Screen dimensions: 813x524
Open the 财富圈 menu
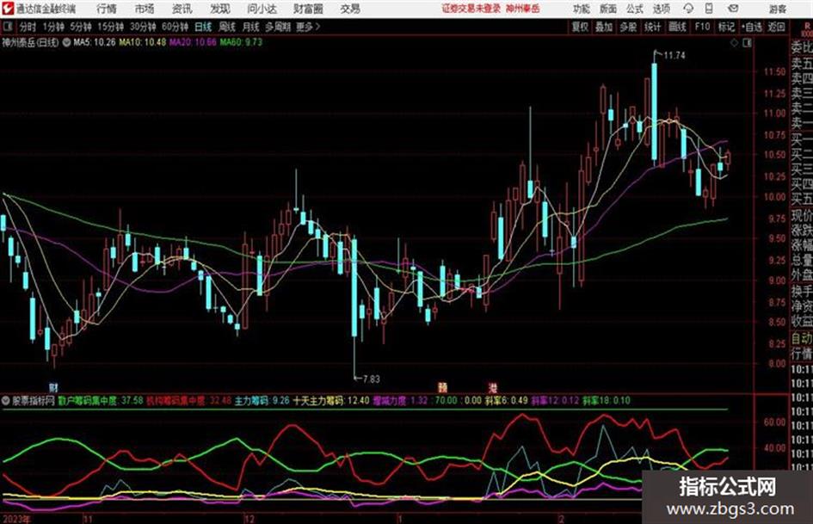click(x=308, y=9)
